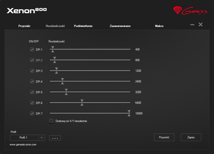Click the Xenon 800 title logo

click(27, 10)
